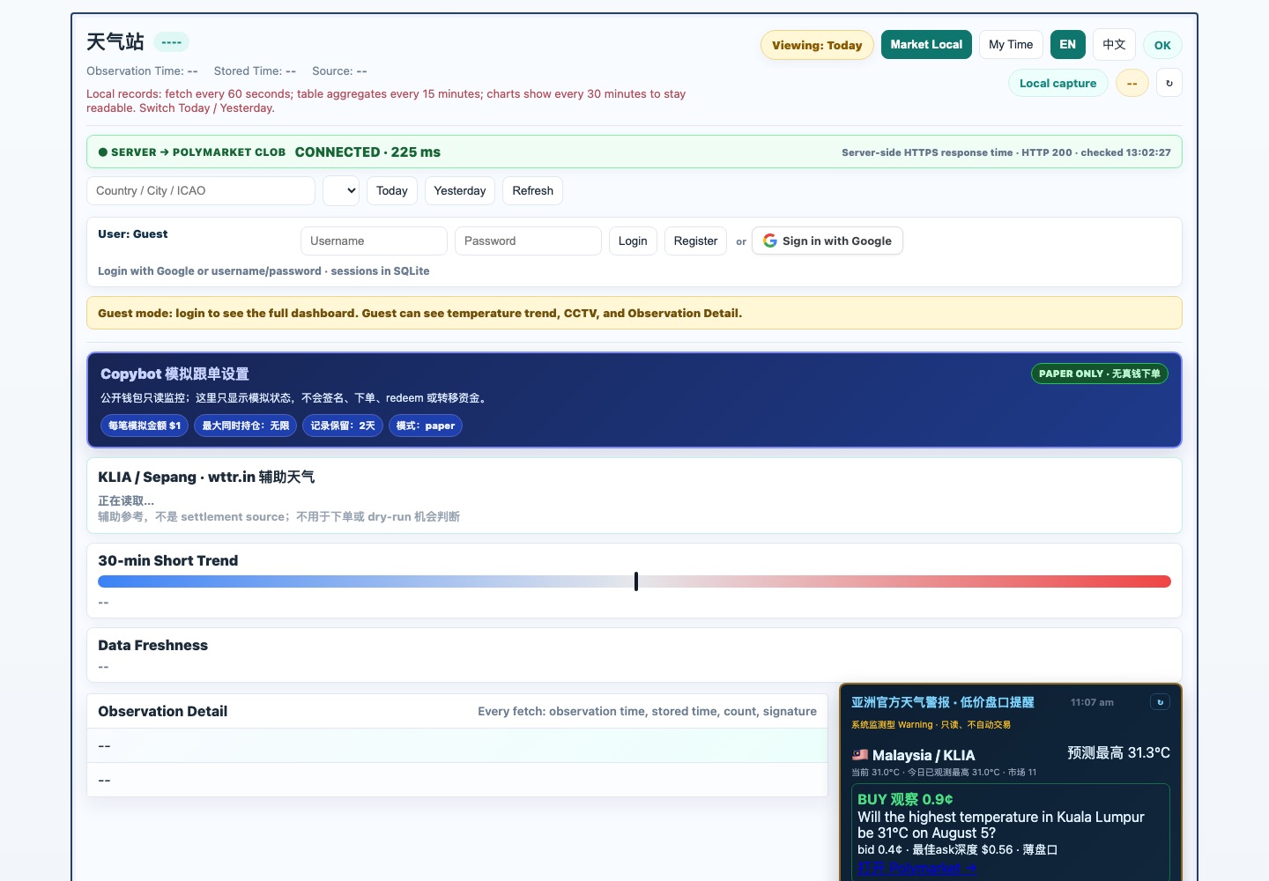Click the Refresh button
Image resolution: width=1269 pixels, height=881 pixels.
(x=533, y=191)
